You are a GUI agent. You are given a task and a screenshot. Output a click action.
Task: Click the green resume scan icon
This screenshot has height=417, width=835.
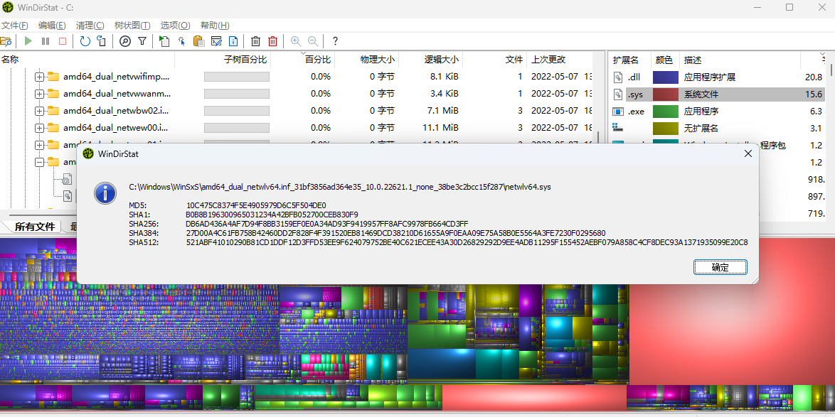coord(28,41)
